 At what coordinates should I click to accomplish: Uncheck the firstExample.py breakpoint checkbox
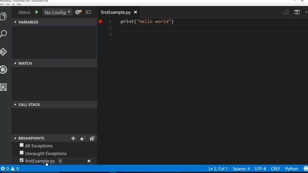[22, 160]
